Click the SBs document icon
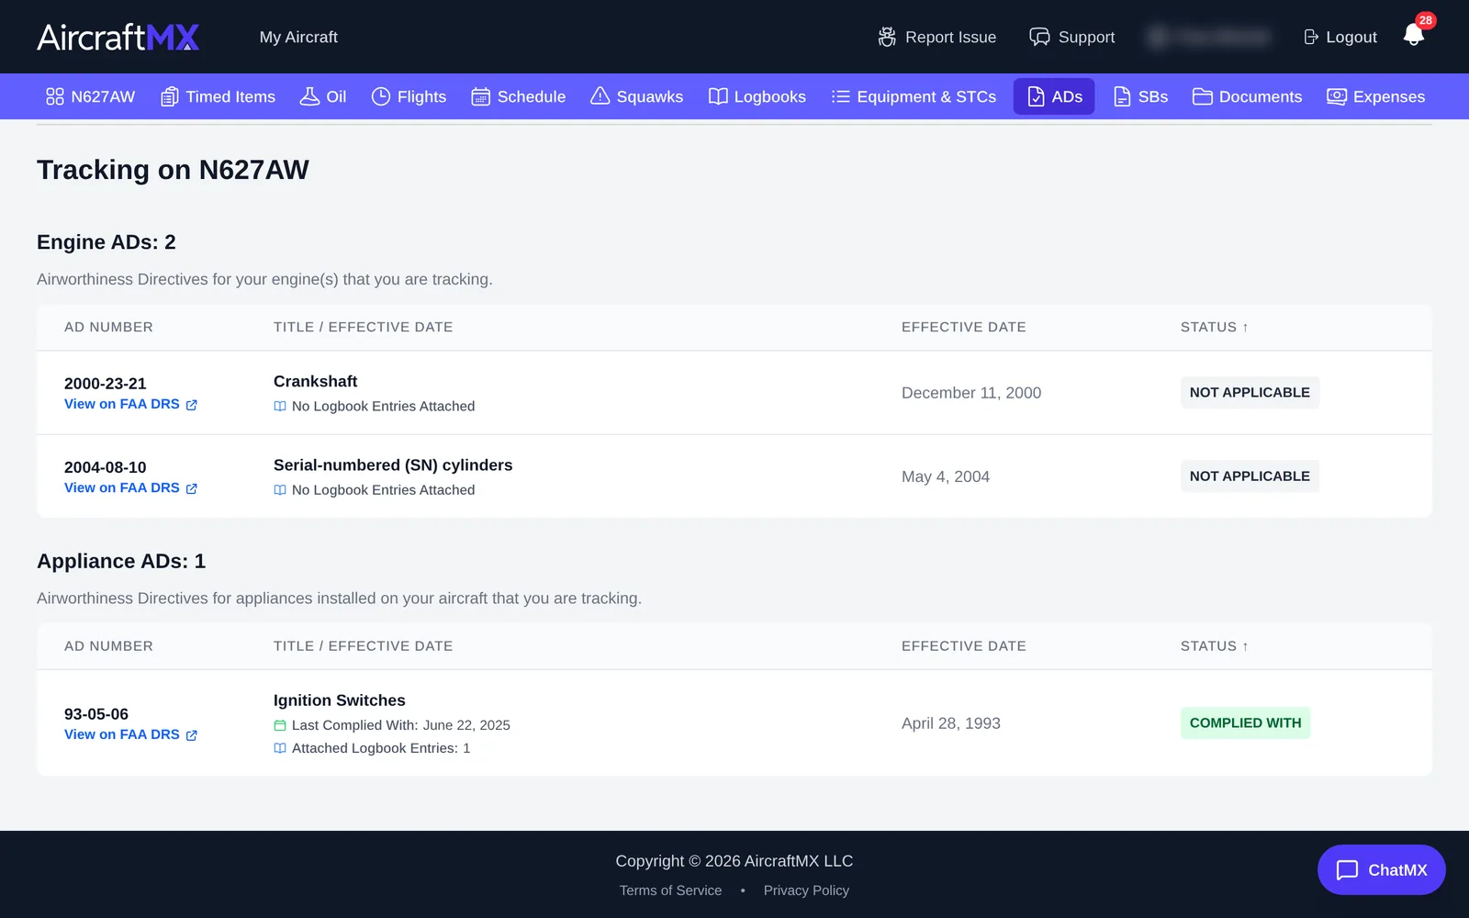The height and width of the screenshot is (918, 1469). coord(1122,96)
